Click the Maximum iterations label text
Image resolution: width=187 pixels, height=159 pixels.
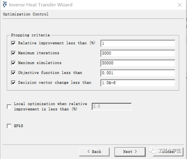38,53
